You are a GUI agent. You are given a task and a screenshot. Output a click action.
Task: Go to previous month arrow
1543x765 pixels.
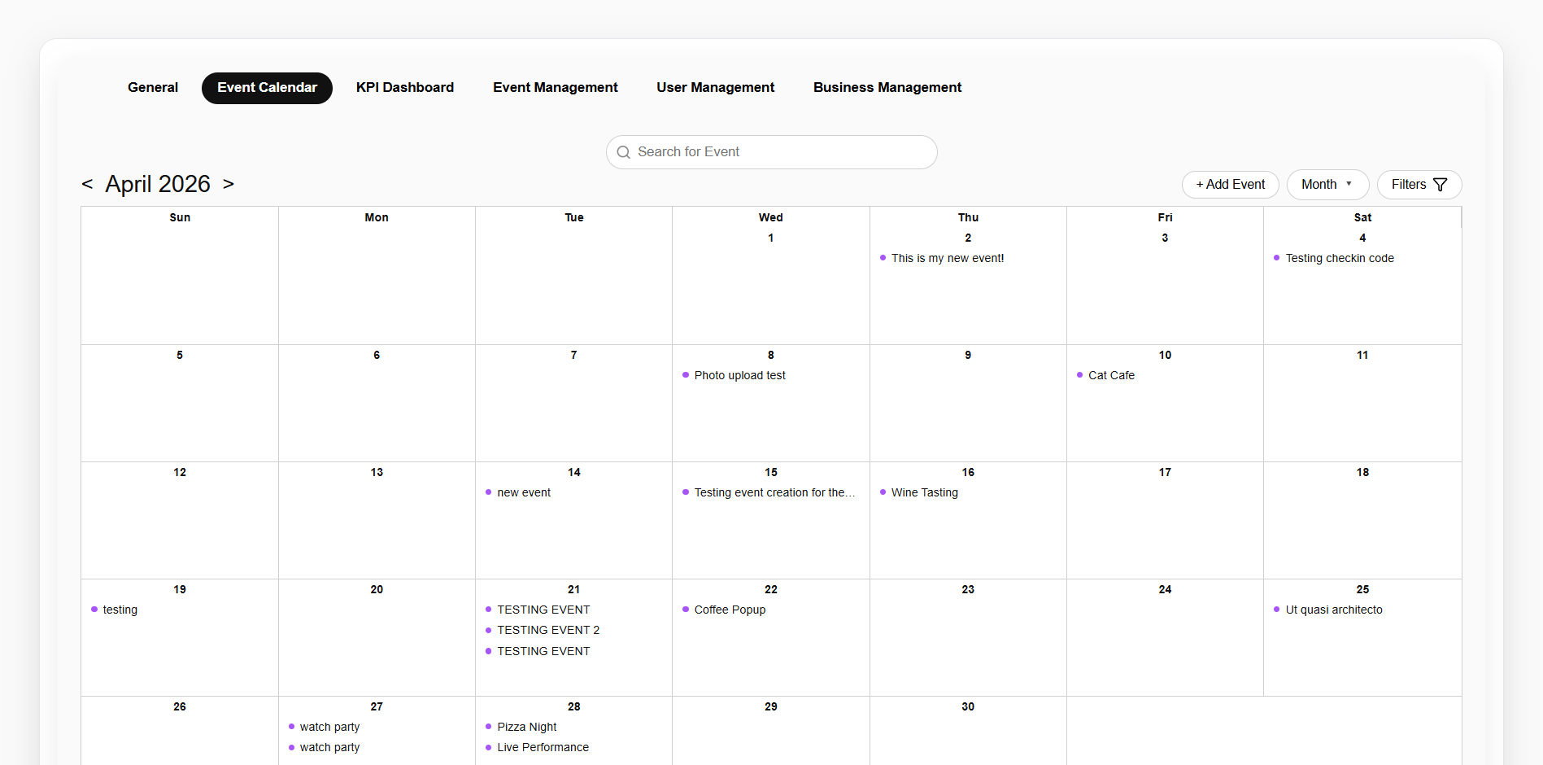pos(87,184)
